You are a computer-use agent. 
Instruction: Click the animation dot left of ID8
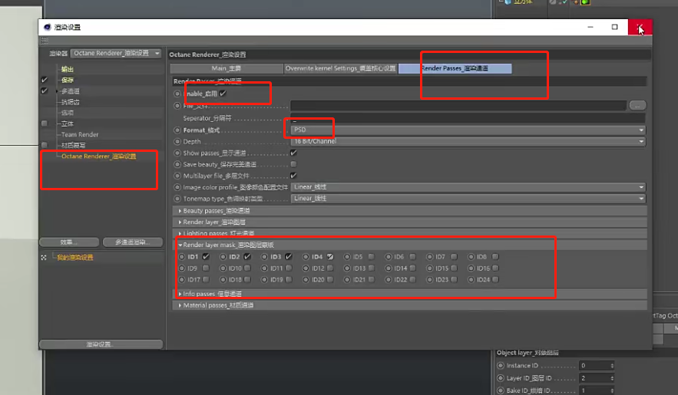(x=471, y=256)
